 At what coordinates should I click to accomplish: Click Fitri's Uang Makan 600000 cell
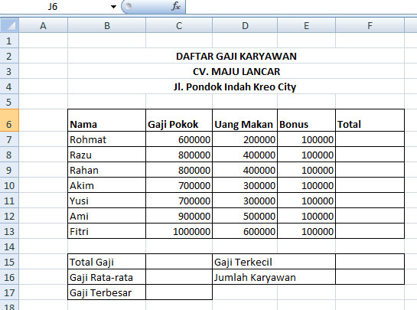tap(245, 231)
